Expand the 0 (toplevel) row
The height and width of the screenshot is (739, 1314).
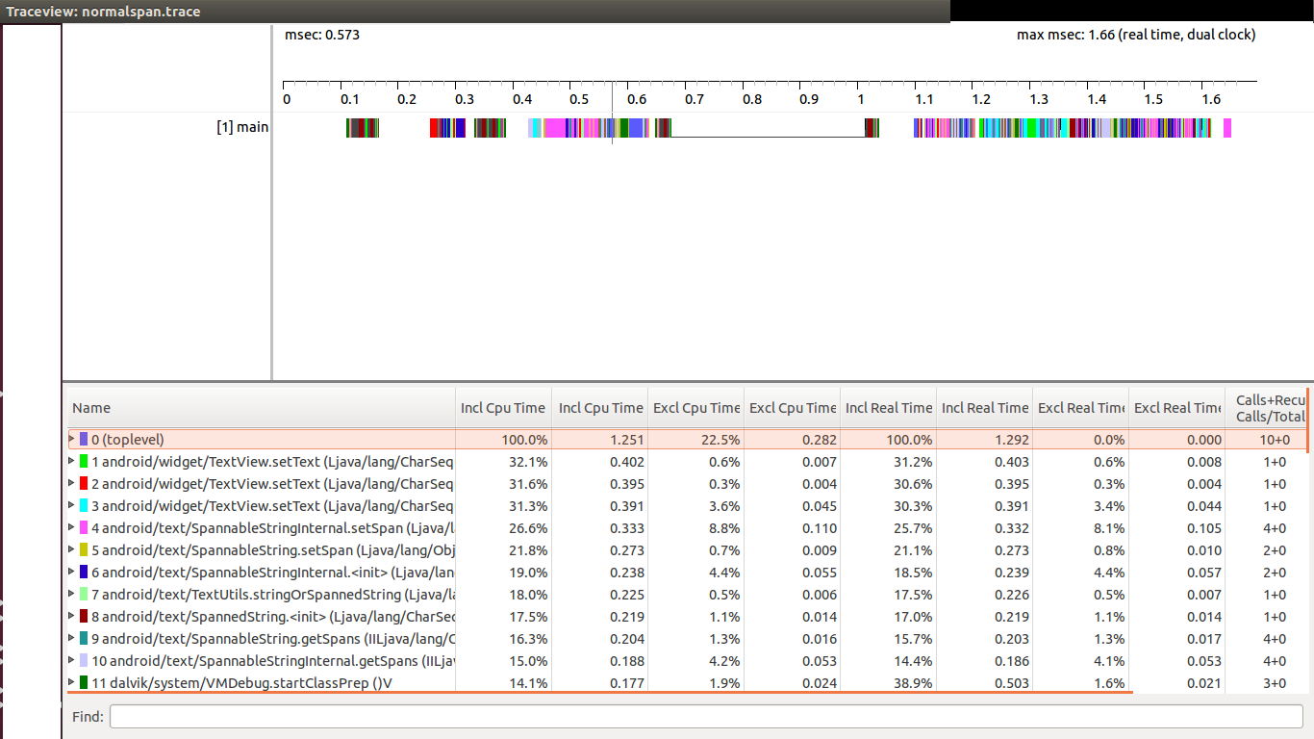[71, 440]
